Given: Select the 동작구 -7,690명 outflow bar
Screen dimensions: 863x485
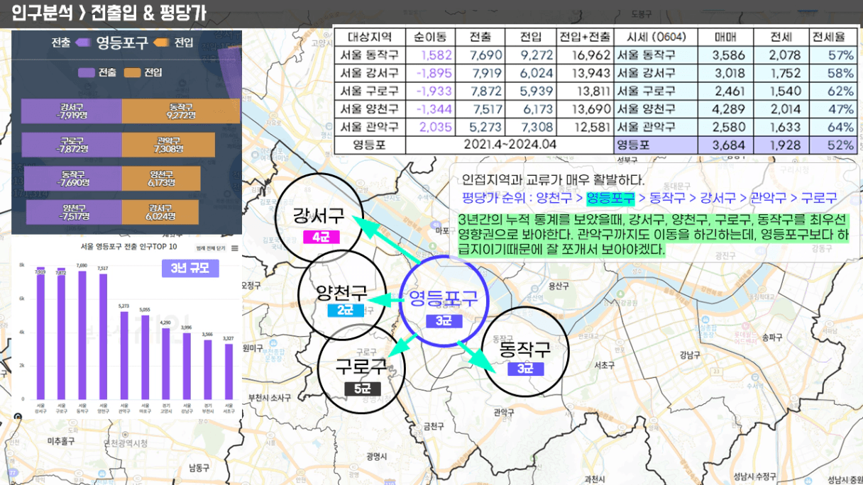Looking at the screenshot, I should point(73,178).
